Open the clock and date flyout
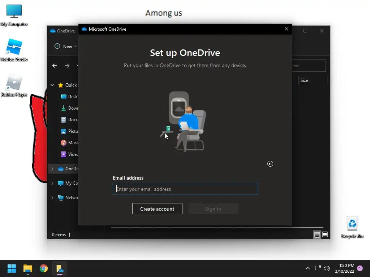The width and height of the screenshot is (370, 277). pyautogui.click(x=344, y=268)
